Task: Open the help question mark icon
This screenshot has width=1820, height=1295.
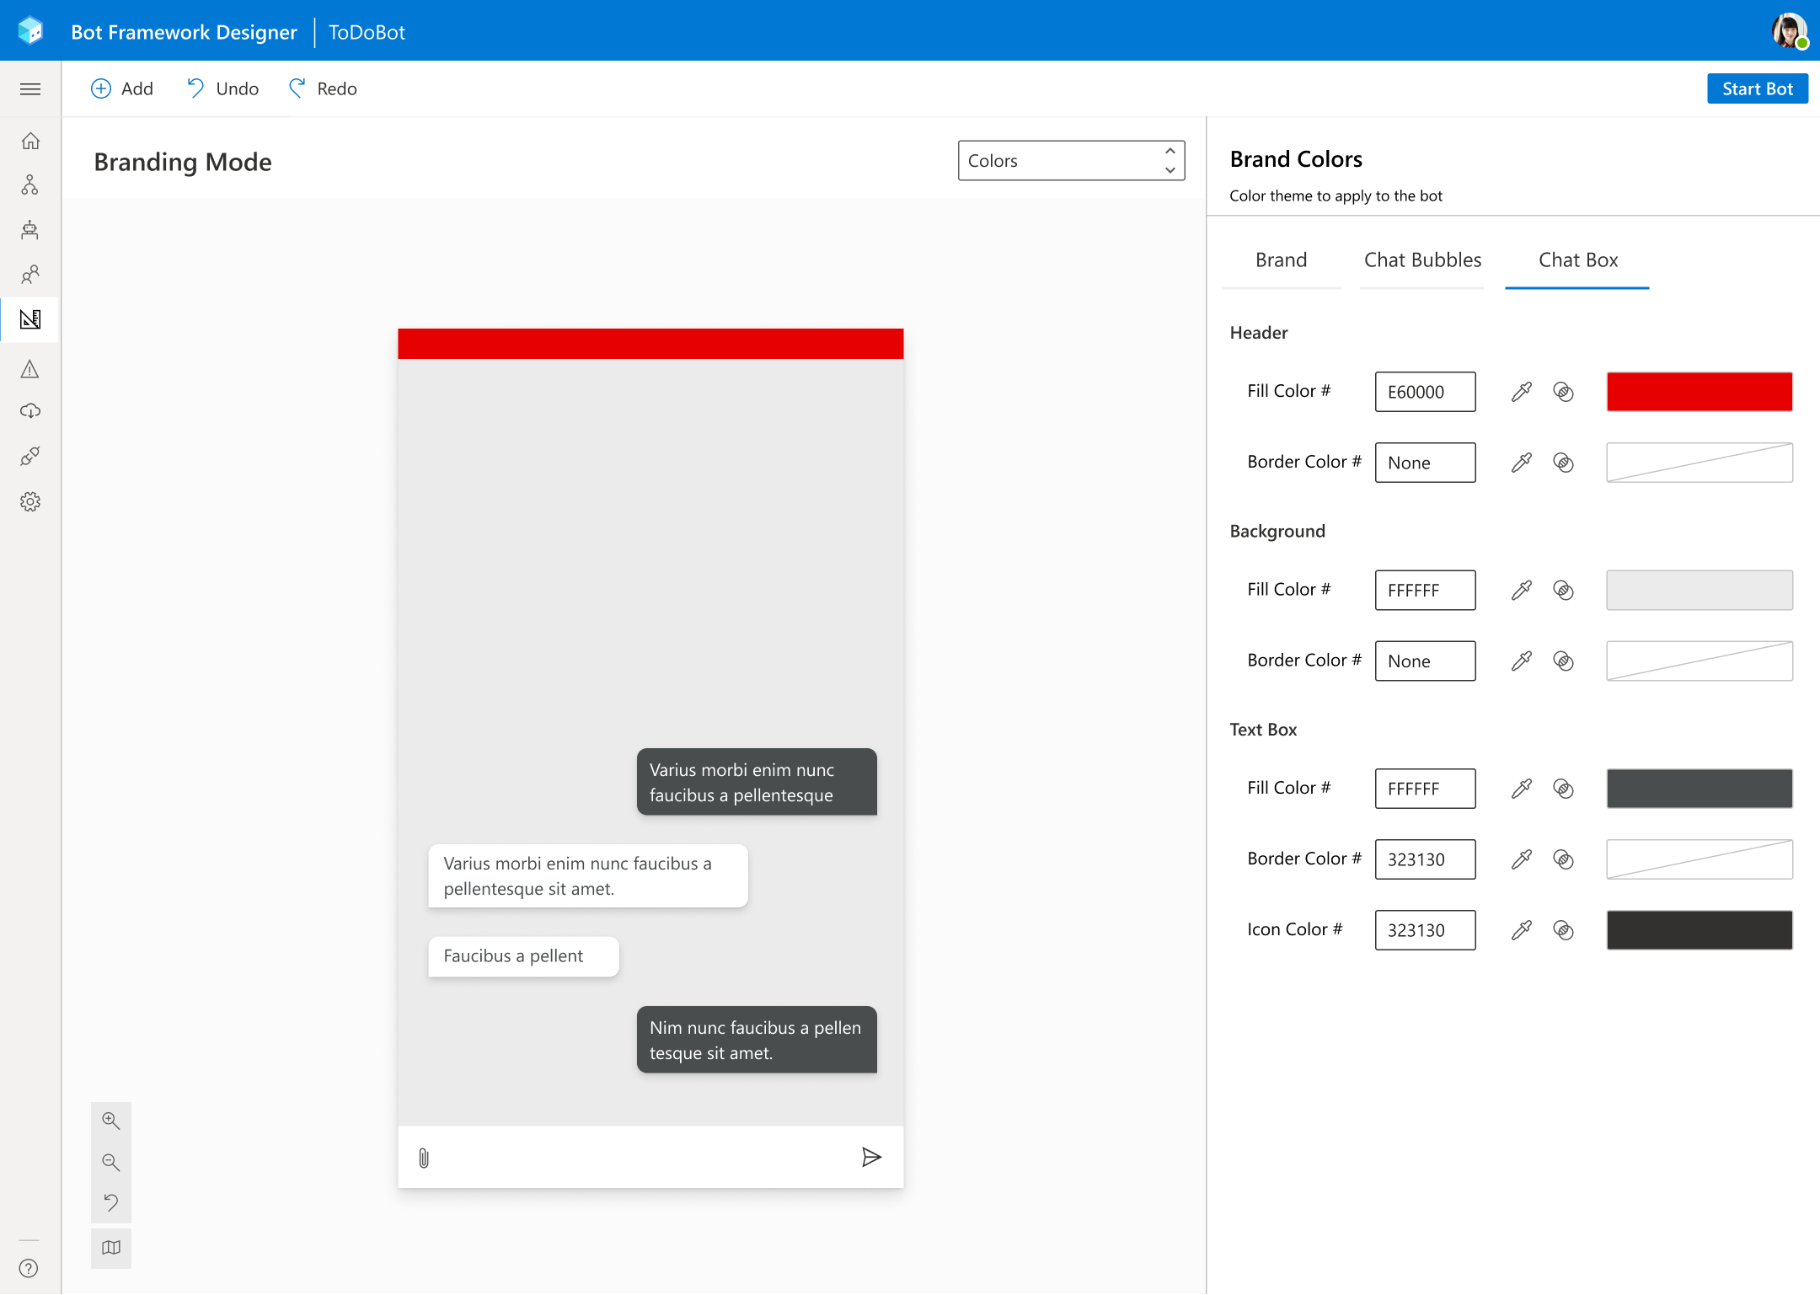Action: [29, 1268]
